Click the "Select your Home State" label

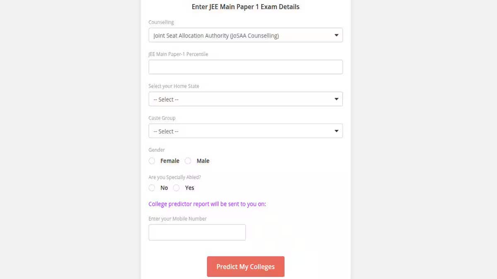coord(174,86)
